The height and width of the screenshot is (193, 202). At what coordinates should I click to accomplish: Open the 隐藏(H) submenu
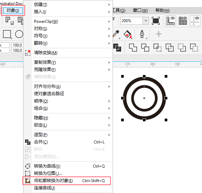72,118
